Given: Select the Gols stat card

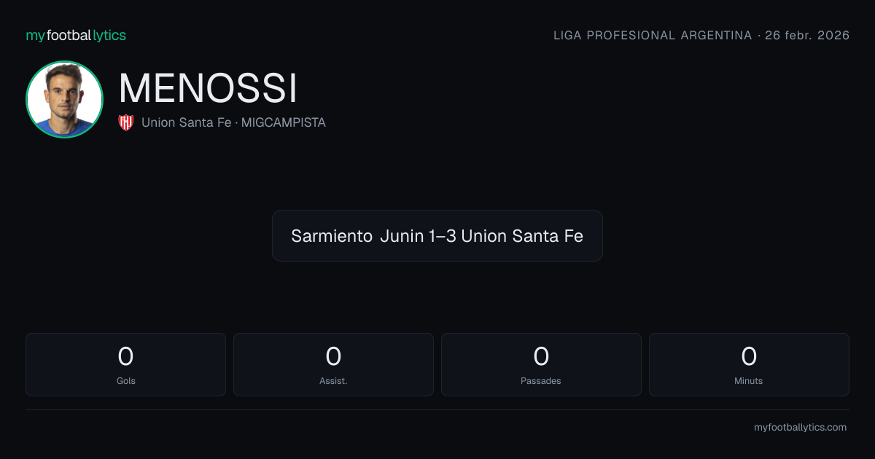Looking at the screenshot, I should coord(125,364).
